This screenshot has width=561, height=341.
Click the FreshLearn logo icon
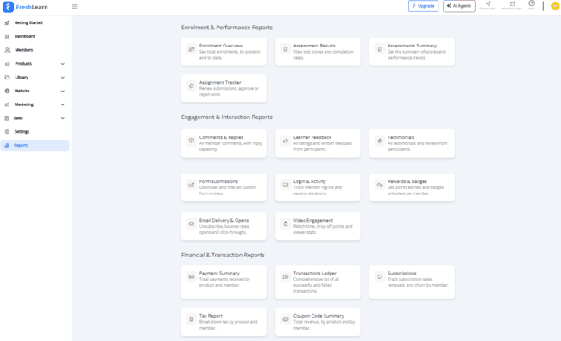8,7
